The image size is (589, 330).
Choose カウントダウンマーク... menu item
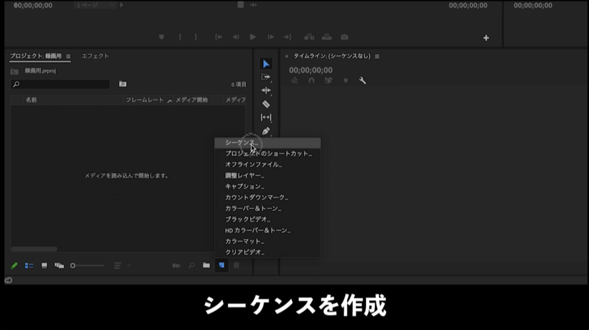pyautogui.click(x=268, y=198)
